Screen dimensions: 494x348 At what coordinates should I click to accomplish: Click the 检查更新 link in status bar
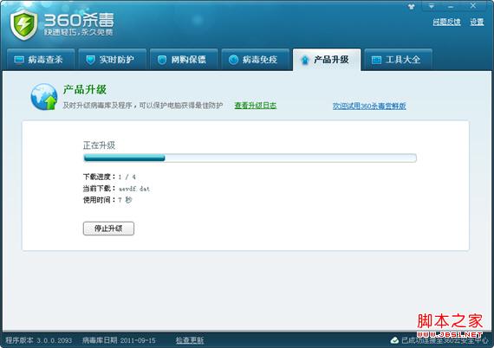click(x=190, y=340)
